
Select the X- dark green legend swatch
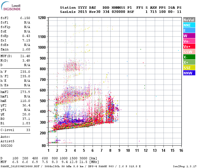point(189,57)
